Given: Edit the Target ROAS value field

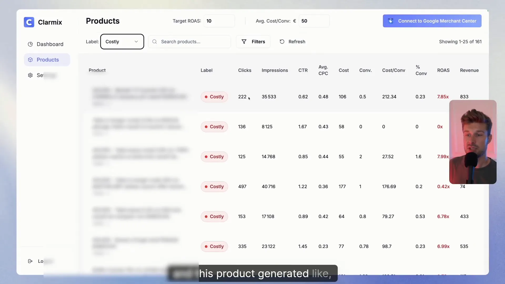Looking at the screenshot, I should click(x=219, y=21).
